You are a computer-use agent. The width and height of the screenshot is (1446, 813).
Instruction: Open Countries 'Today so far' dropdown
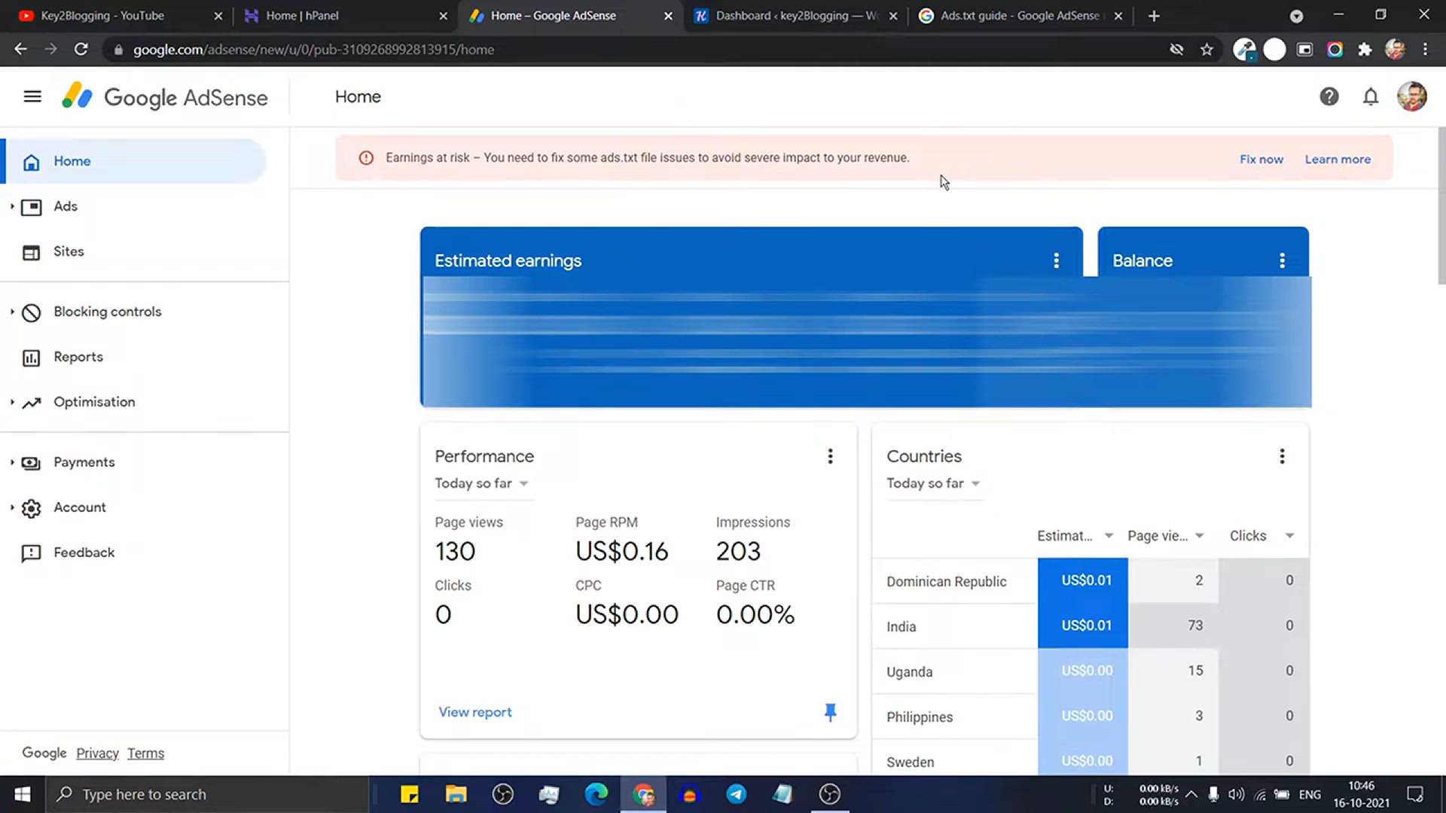coord(934,483)
